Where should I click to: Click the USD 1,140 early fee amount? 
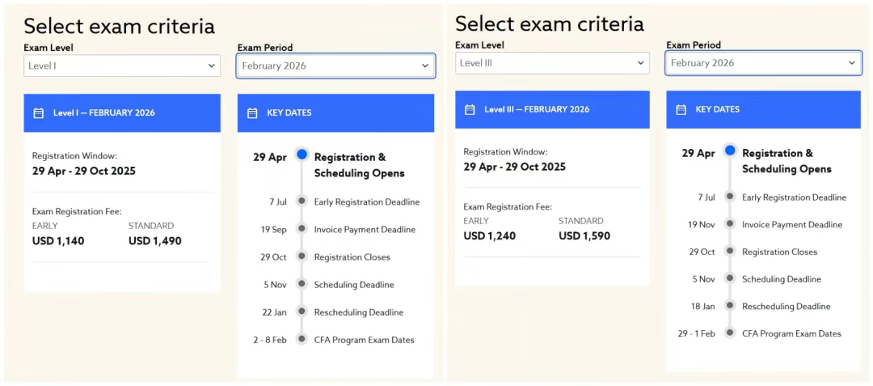point(58,241)
